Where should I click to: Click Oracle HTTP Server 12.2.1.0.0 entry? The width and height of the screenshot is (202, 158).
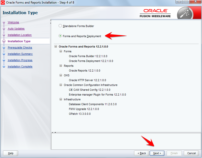pyautogui.click(x=87, y=80)
